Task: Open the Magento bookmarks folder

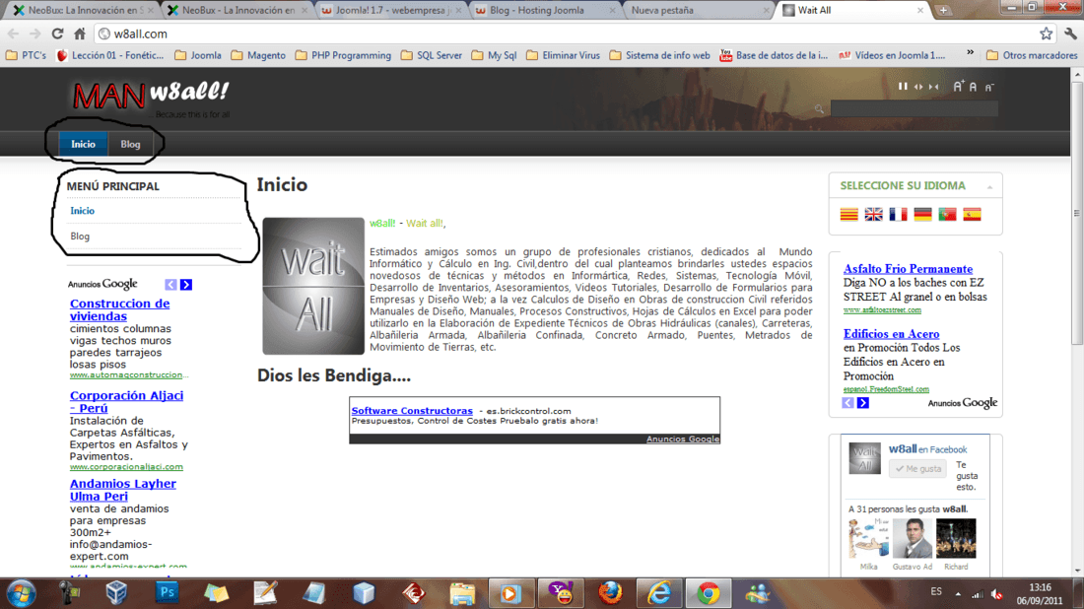Action: 258,55
